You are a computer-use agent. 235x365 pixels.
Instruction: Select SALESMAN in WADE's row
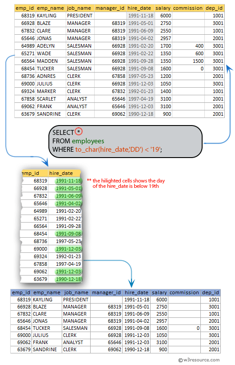point(79,53)
